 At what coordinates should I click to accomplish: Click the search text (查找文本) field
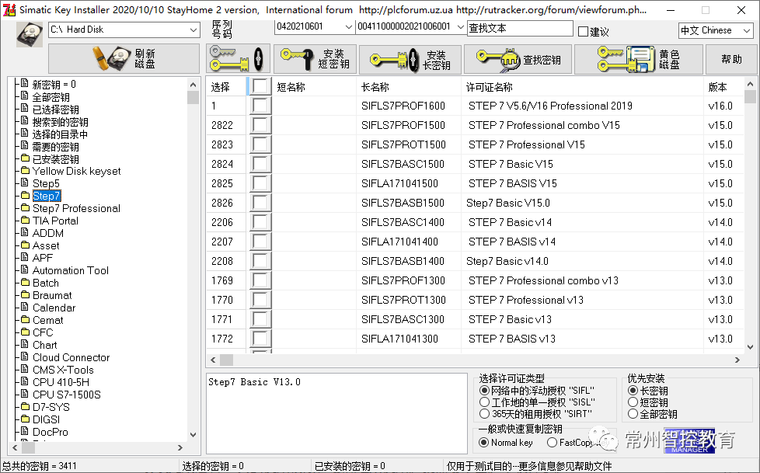point(520,29)
